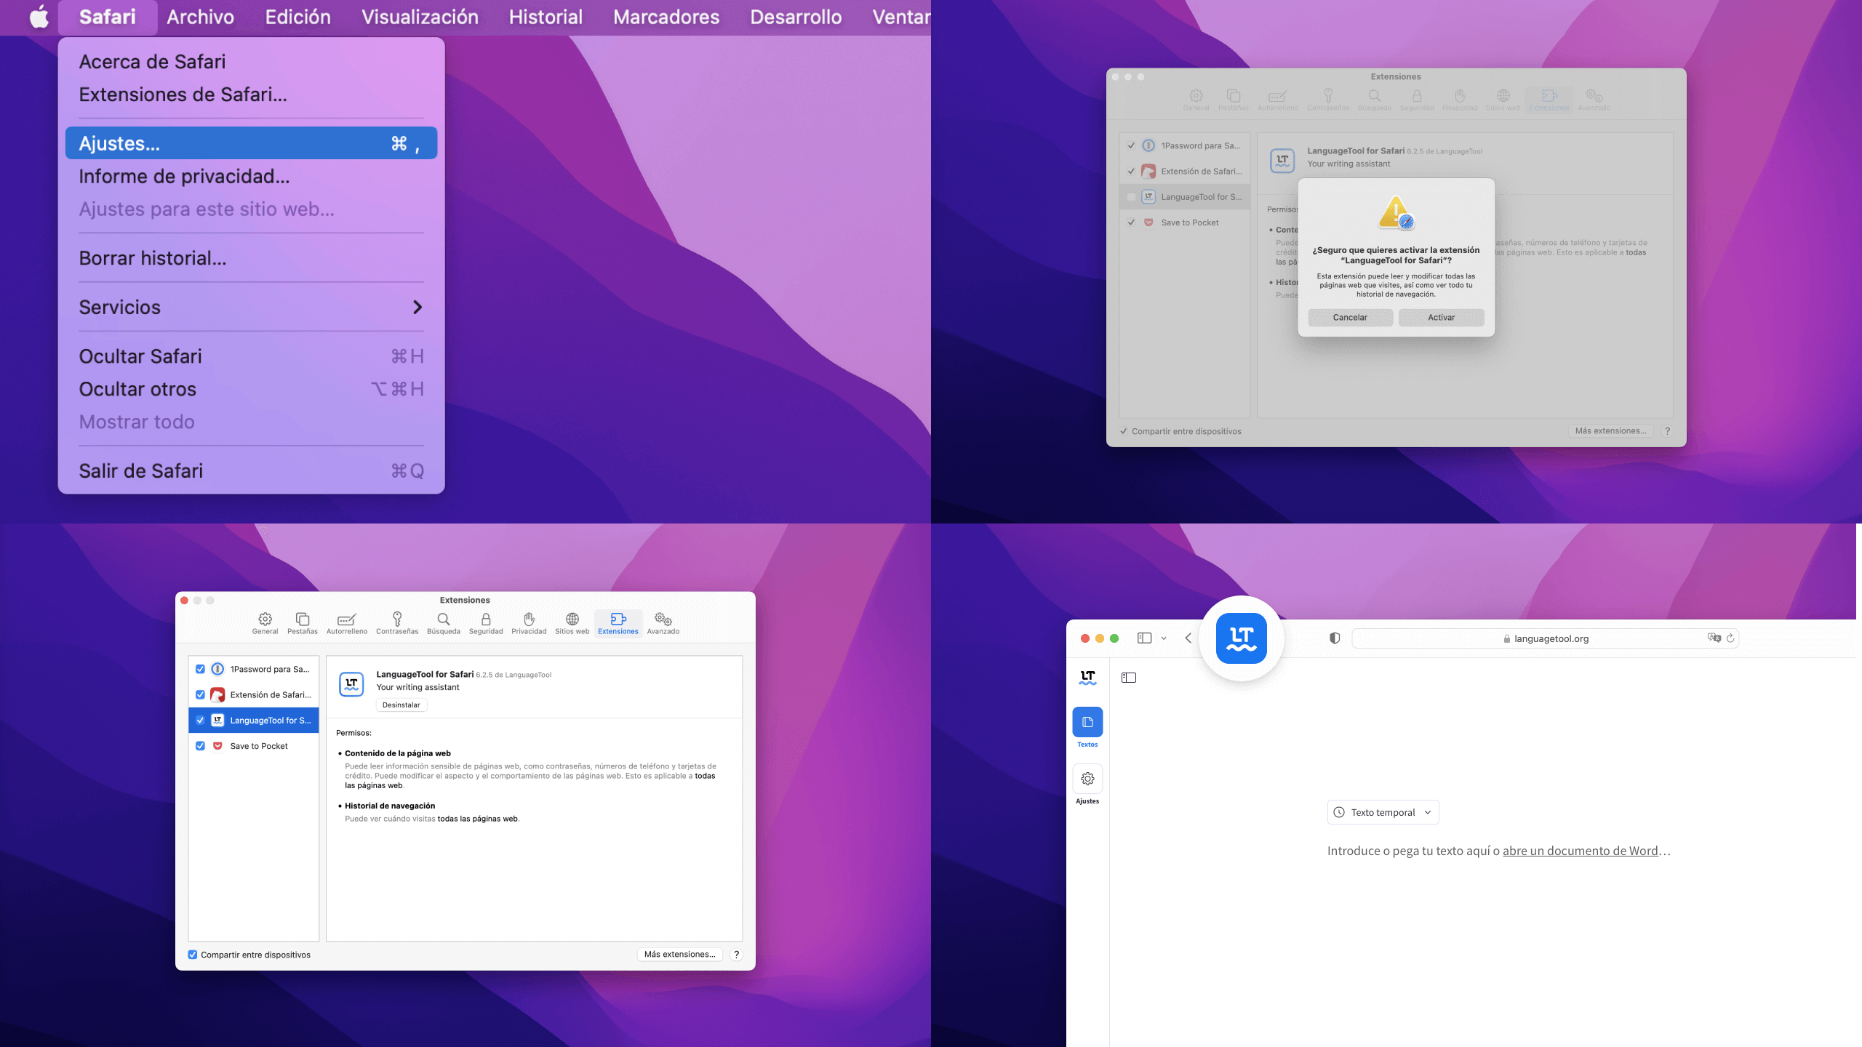Toggle the panel layout icon on LanguageTool page
This screenshot has height=1047, width=1862.
point(1129,678)
